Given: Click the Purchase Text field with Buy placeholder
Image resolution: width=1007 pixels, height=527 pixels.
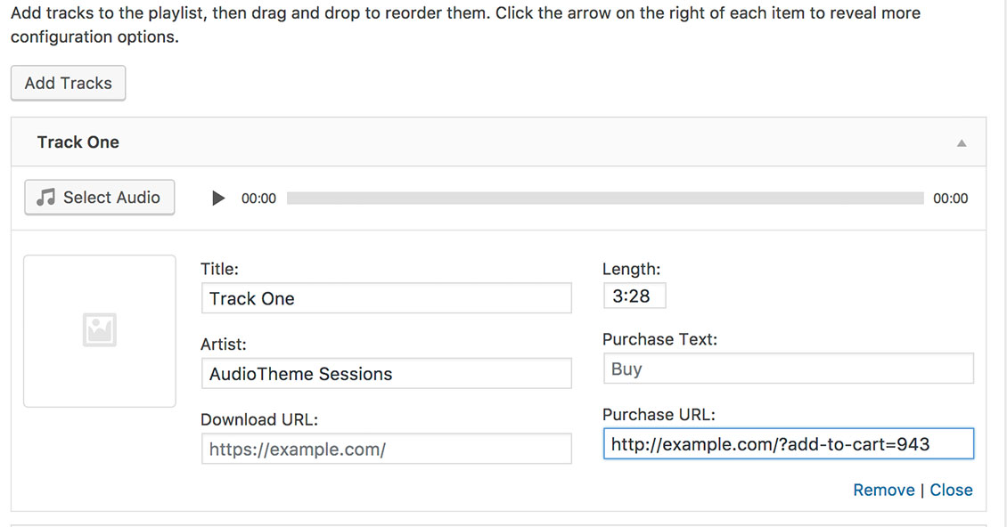Looking at the screenshot, I should pos(789,369).
